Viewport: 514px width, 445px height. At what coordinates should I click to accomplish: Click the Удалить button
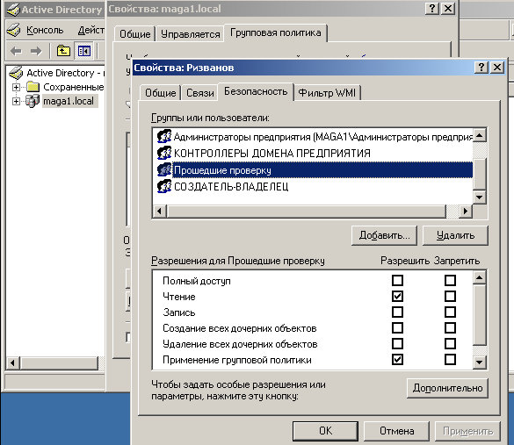pos(455,235)
